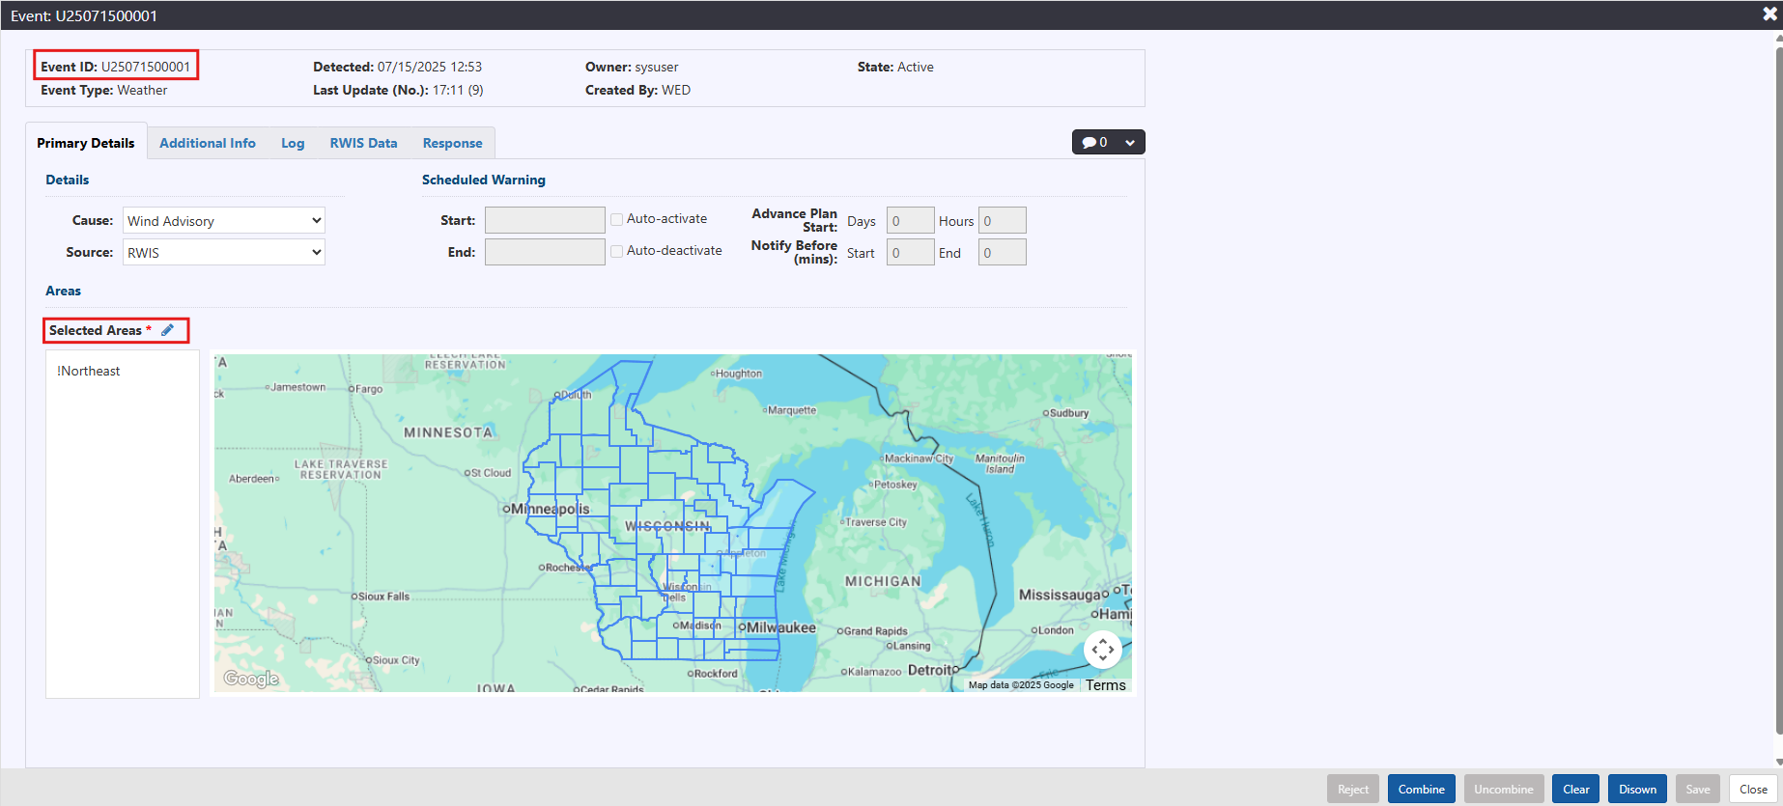Click the pencil edit icon beside Selected Areas
This screenshot has height=806, width=1783.
pyautogui.click(x=167, y=330)
